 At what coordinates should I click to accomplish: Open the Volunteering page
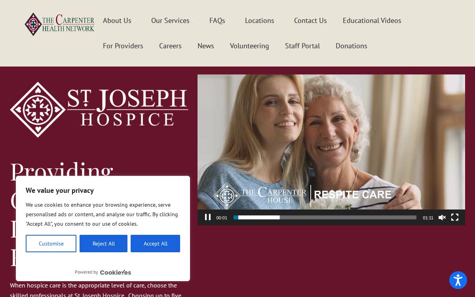pos(249,46)
